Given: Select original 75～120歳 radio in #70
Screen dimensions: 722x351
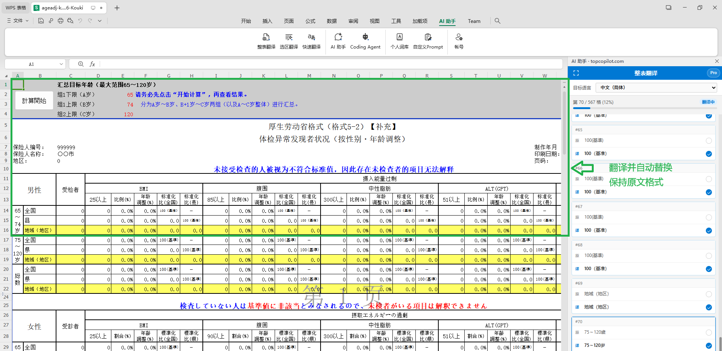Looking at the screenshot, I should click(709, 333).
